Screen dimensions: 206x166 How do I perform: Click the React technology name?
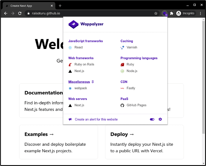pyautogui.click(x=79, y=48)
